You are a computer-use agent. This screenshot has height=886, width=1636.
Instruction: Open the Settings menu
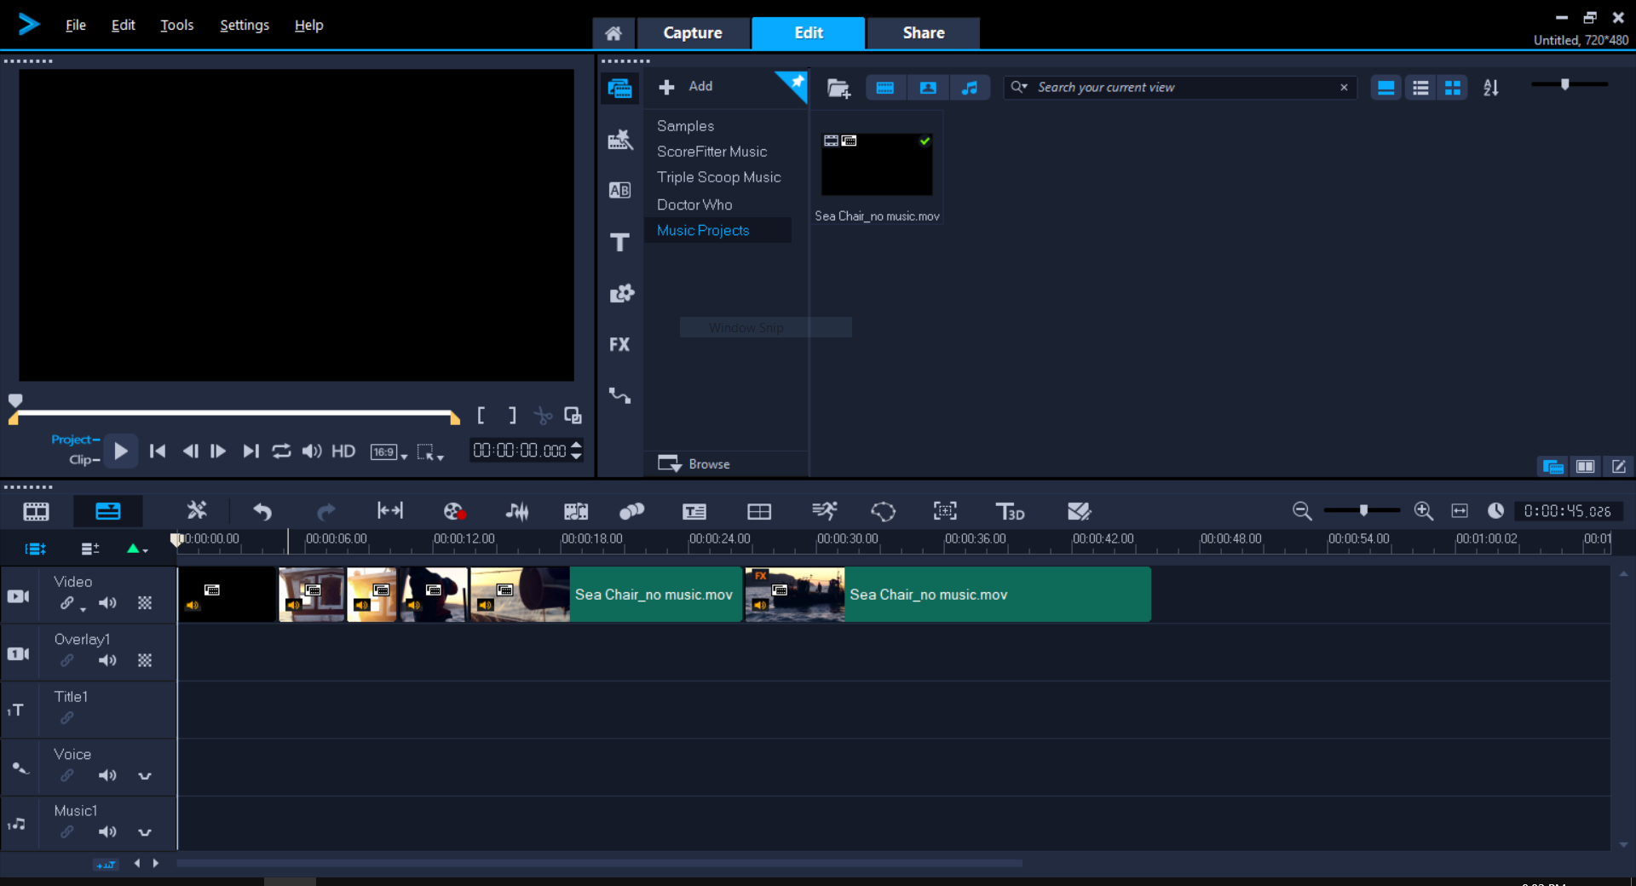pos(245,26)
